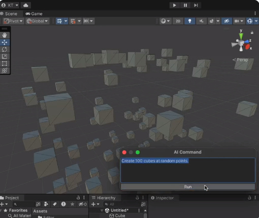259x218 pixels.
Task: Collapse the Favorites tree
Action: pyautogui.click(x=1, y=210)
